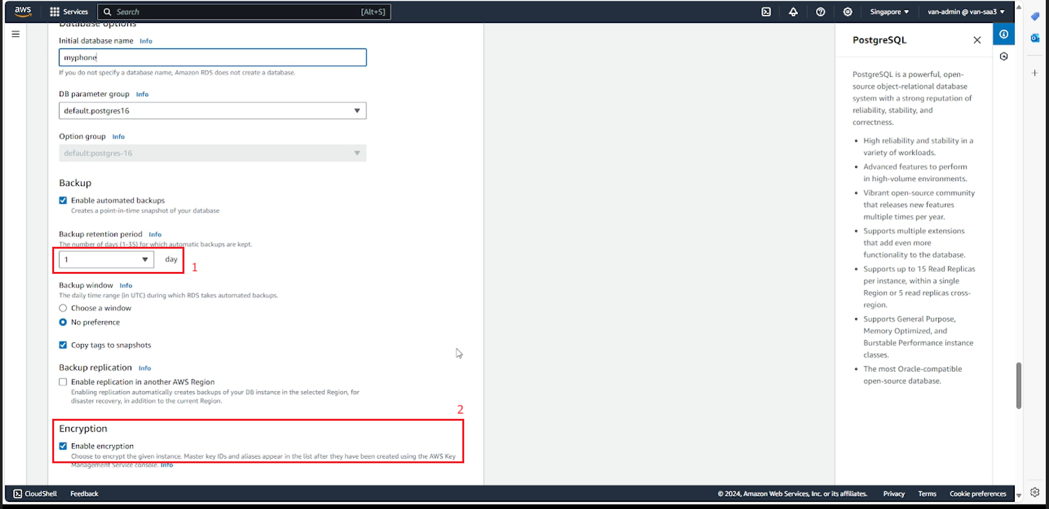
Task: Launch CloudShell from top bar icon
Action: coord(766,12)
